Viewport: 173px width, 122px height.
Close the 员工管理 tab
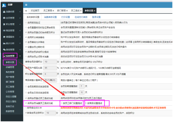[x=53, y=11]
